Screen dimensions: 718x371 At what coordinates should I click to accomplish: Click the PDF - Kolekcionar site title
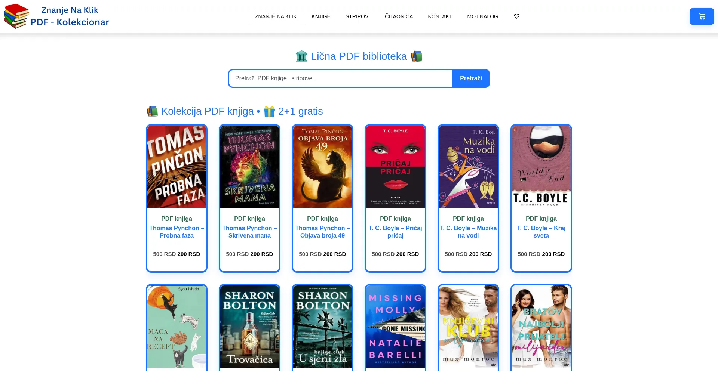[70, 22]
